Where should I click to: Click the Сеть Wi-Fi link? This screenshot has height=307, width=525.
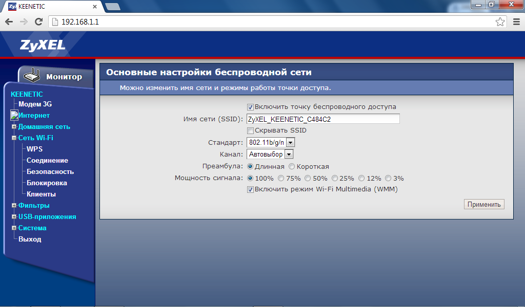point(35,138)
